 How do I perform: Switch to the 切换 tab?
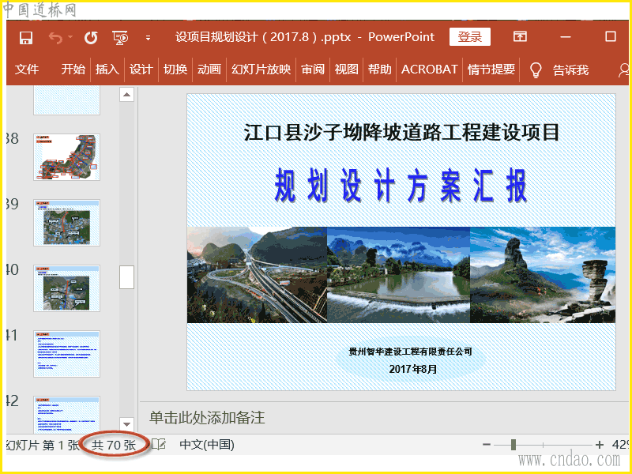point(175,70)
